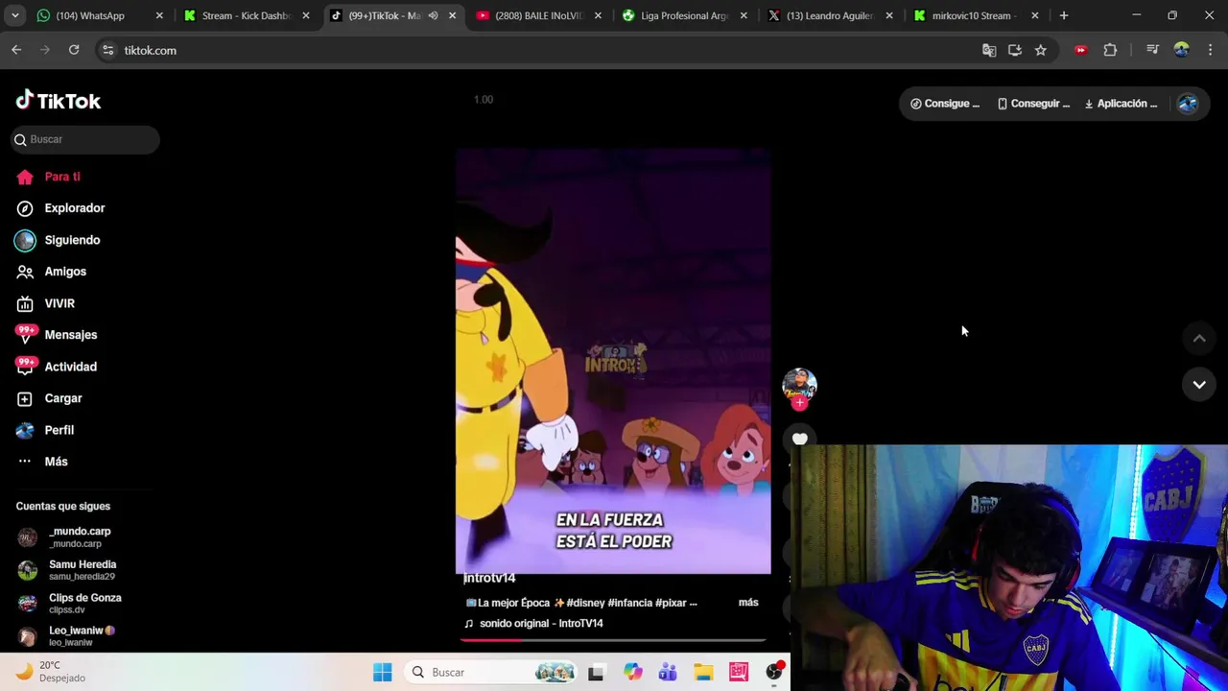Click the #disney hashtag
This screenshot has height=691, width=1228.
[585, 603]
